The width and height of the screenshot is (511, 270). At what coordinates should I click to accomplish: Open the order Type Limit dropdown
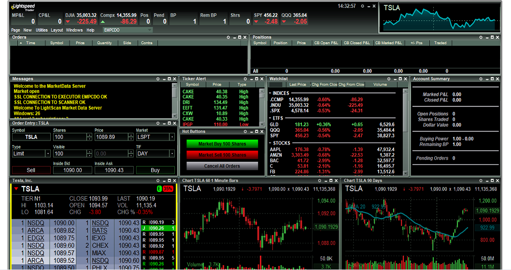click(48, 153)
